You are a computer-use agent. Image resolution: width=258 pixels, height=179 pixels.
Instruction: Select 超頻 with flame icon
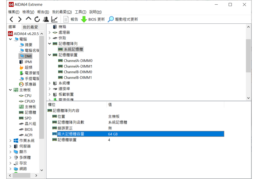[x=26, y=67]
